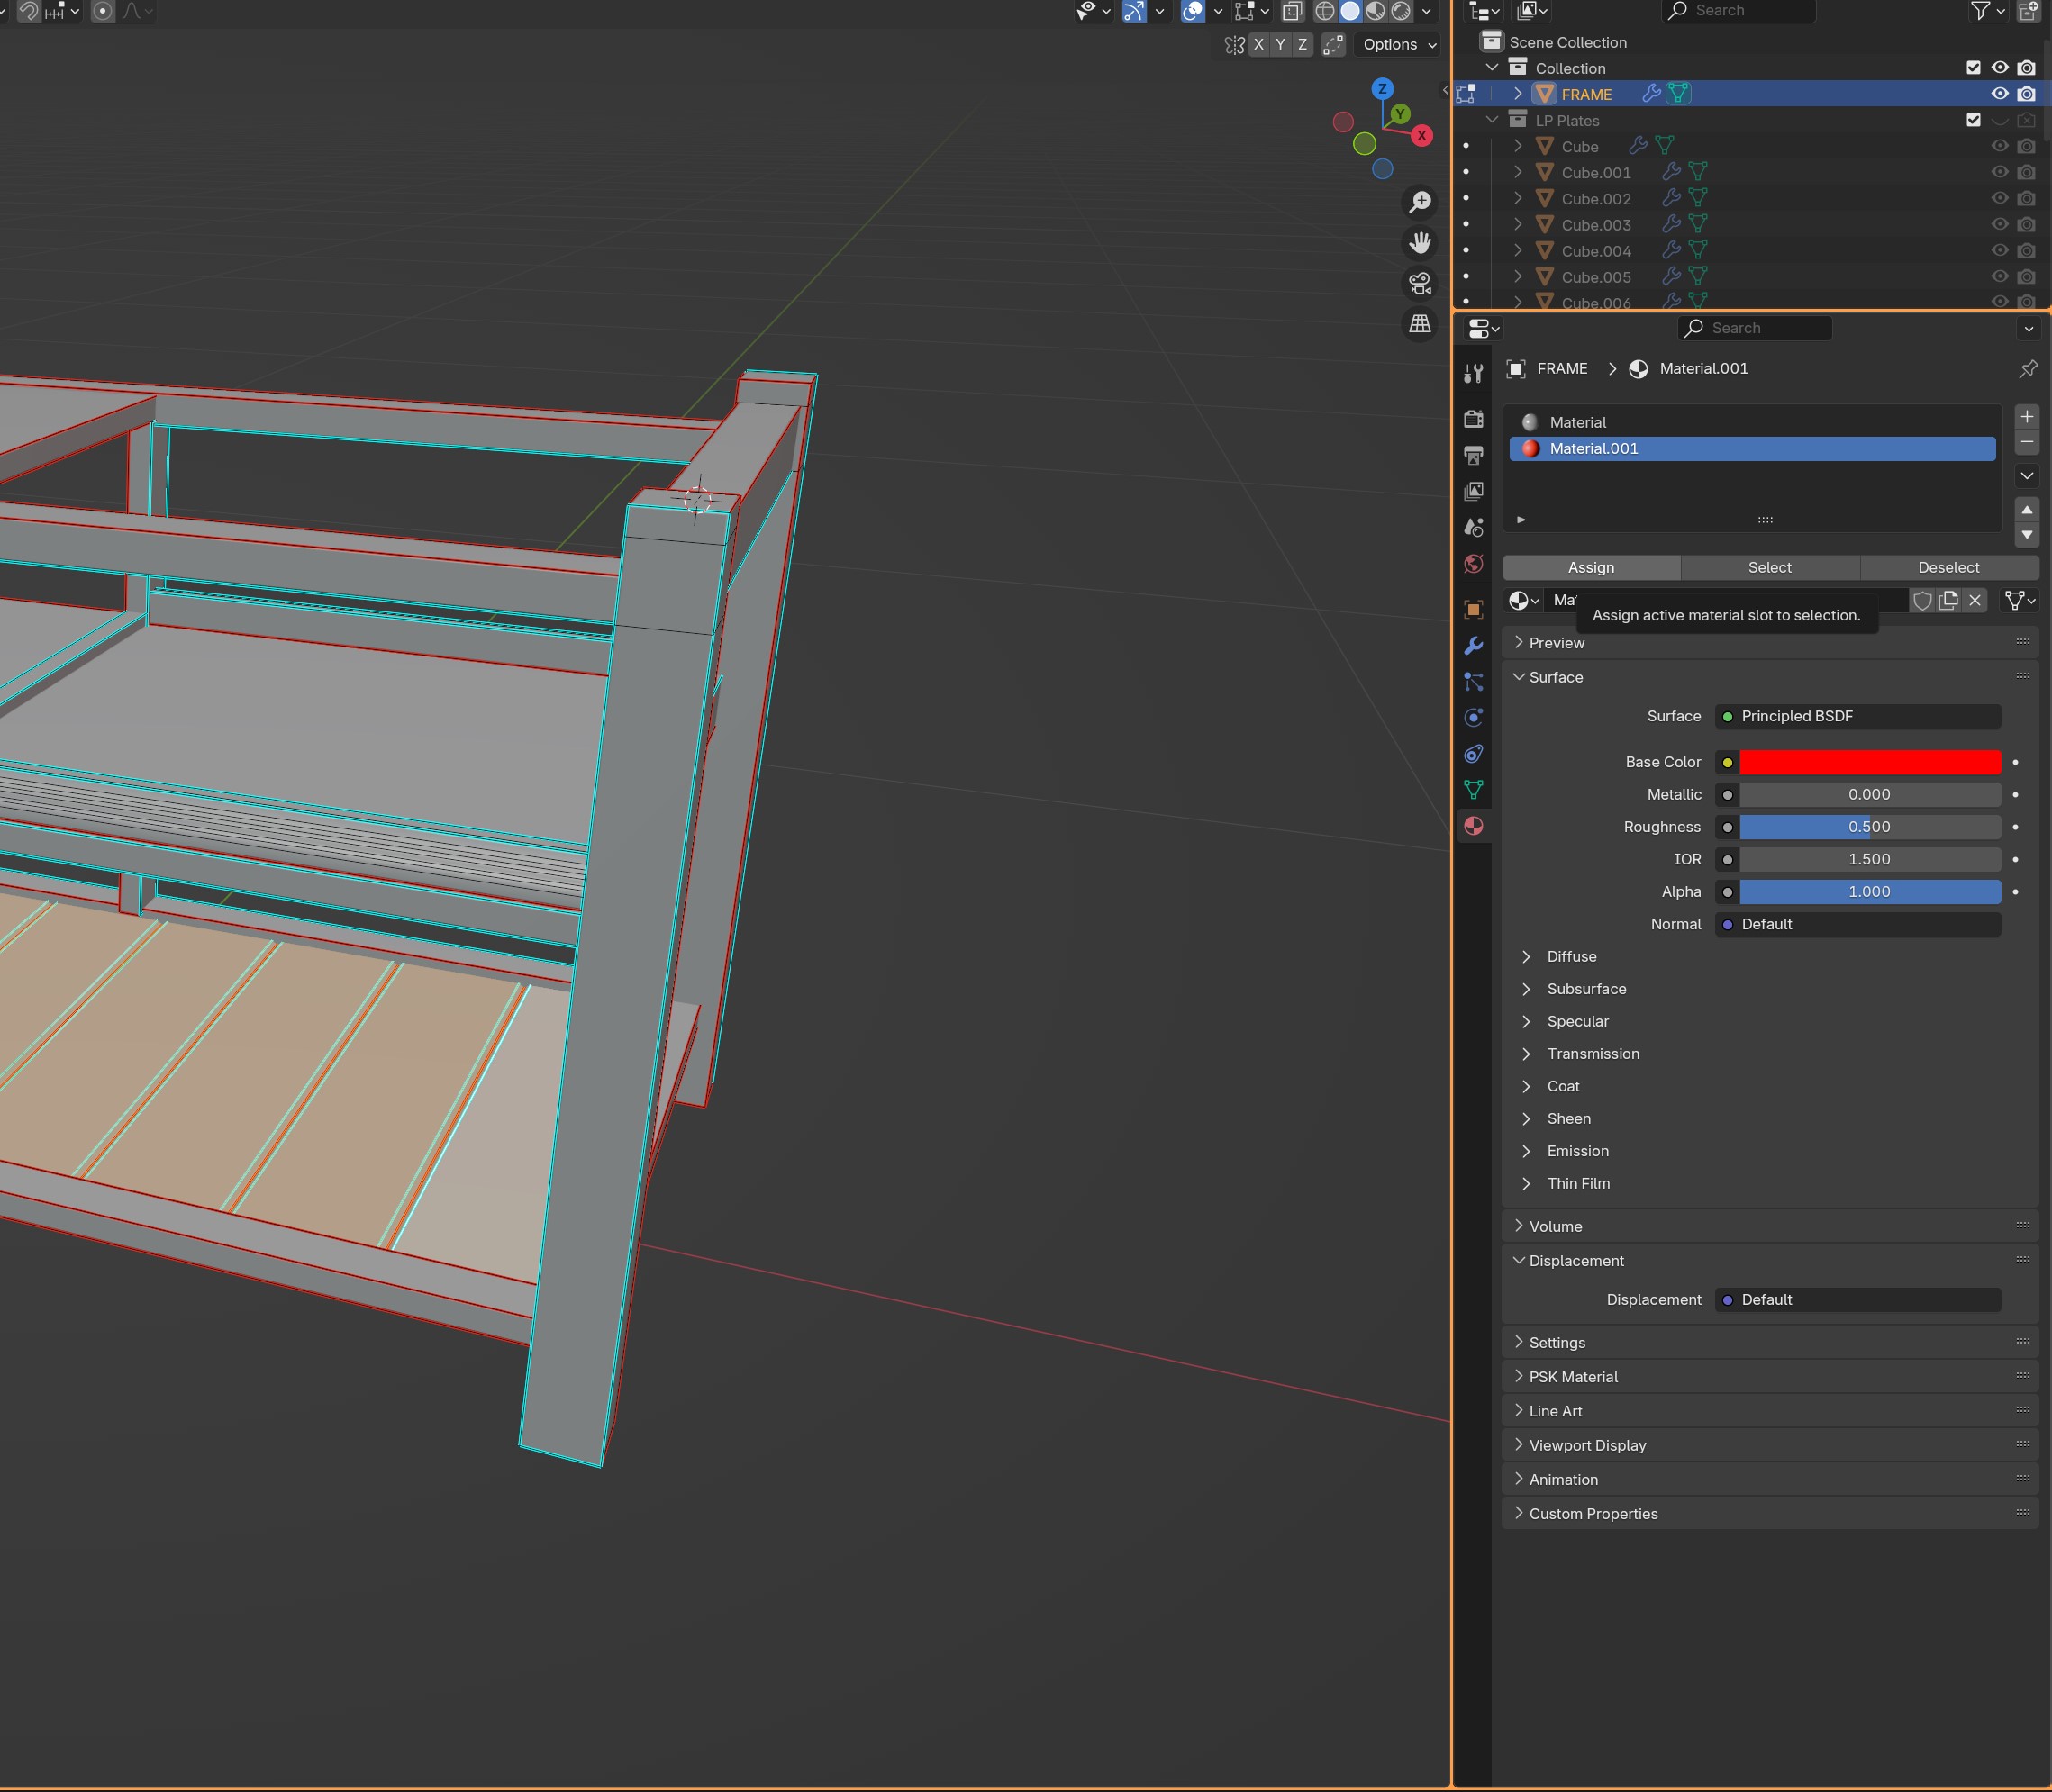Open the Object Constraints properties tab

click(1473, 753)
